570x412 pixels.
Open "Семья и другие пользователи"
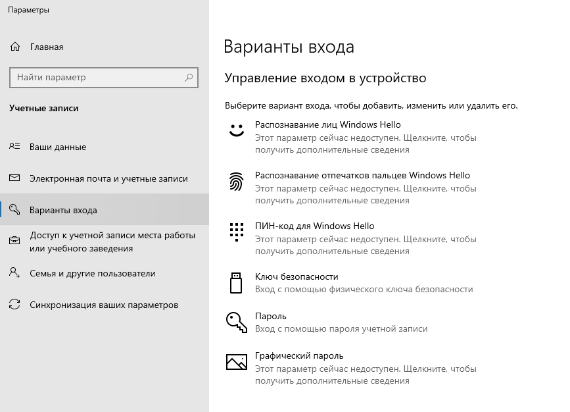[105, 273]
